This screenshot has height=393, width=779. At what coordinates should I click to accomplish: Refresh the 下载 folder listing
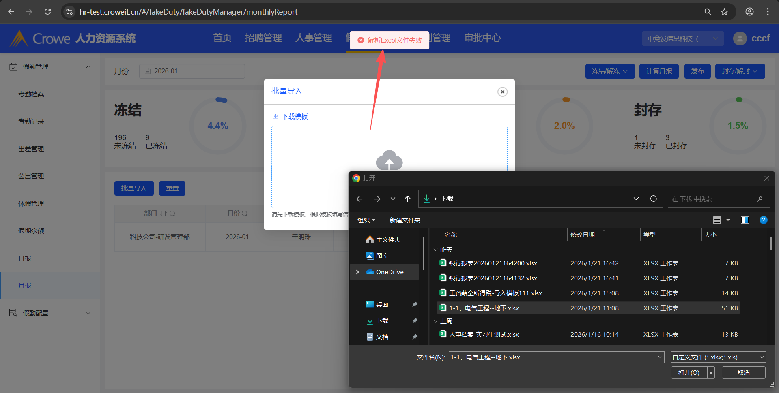654,199
